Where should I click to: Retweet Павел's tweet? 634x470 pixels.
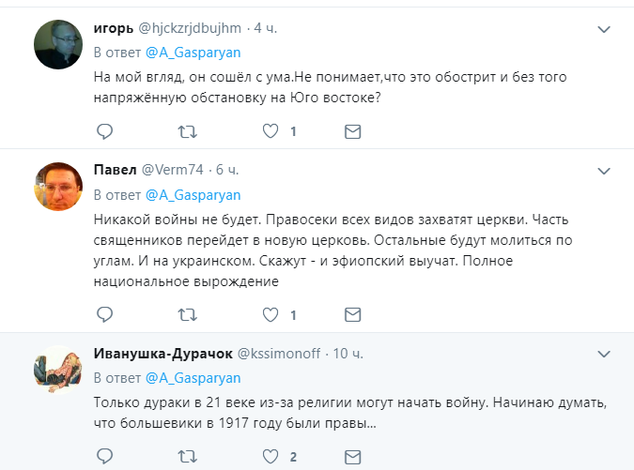coord(188,313)
